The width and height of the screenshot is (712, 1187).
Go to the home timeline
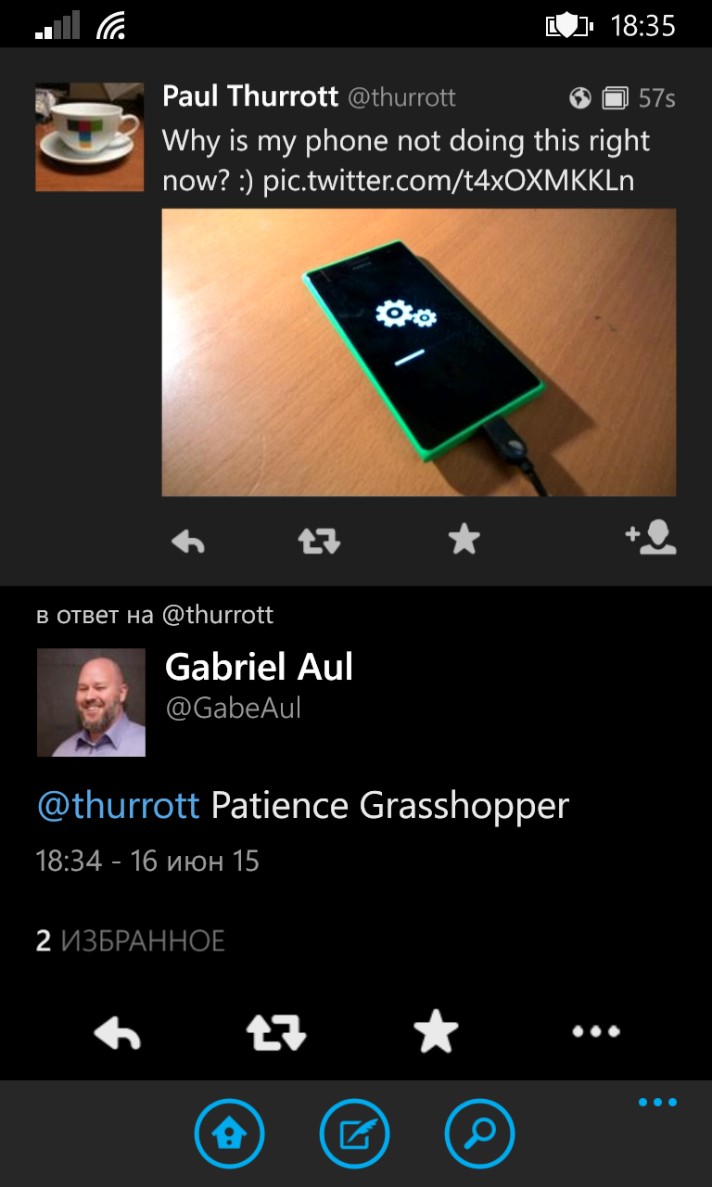pyautogui.click(x=230, y=1133)
